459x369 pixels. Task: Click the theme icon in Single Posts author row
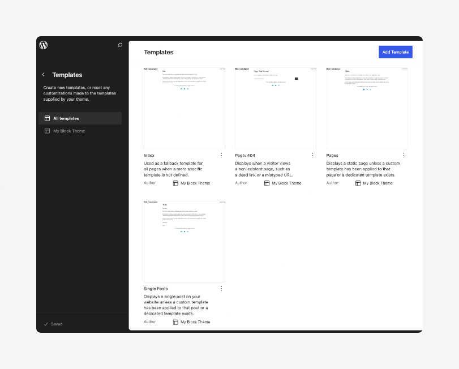175,322
